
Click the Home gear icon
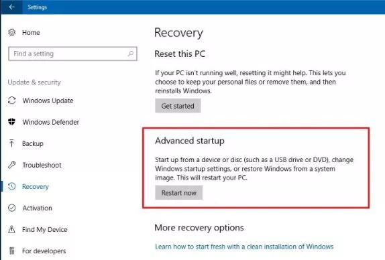(x=12, y=32)
